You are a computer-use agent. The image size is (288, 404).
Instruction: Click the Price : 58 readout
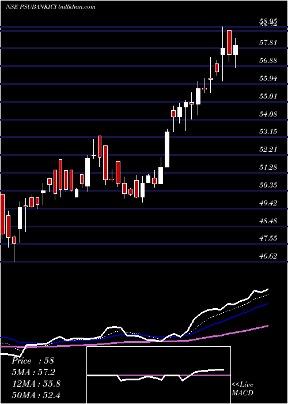(33, 361)
